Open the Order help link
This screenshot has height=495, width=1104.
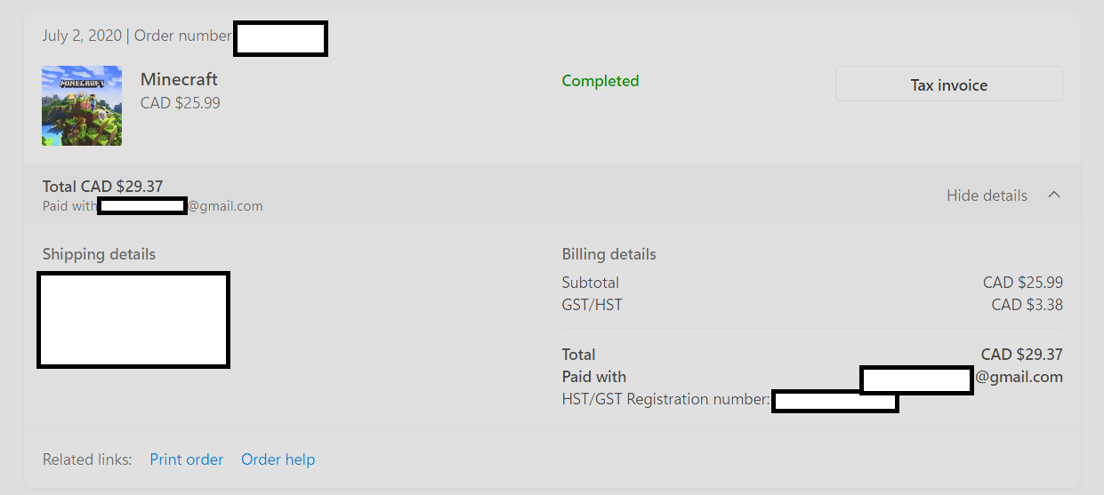[x=278, y=459]
